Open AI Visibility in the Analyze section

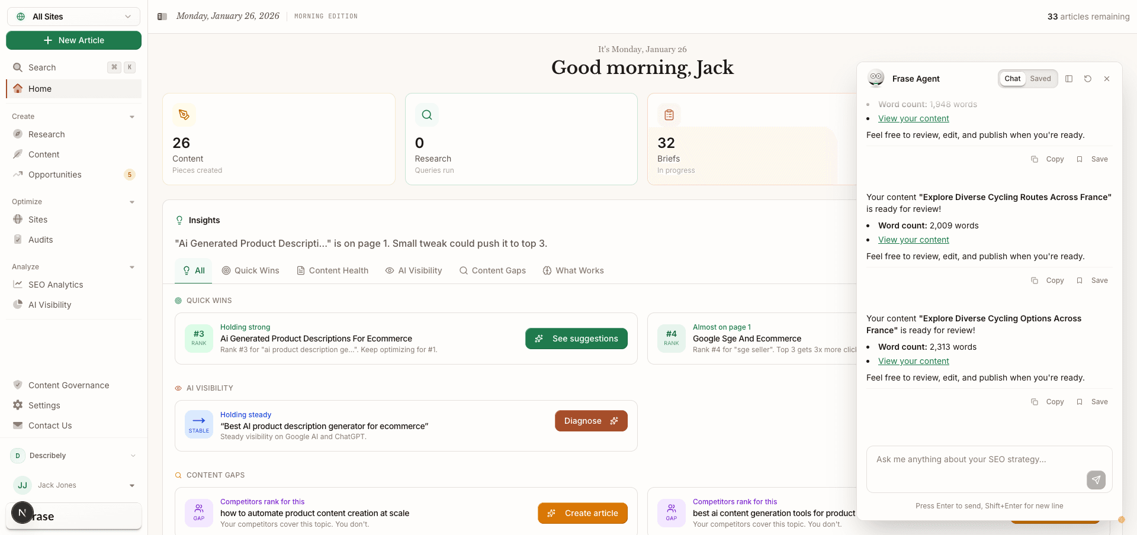tap(49, 305)
